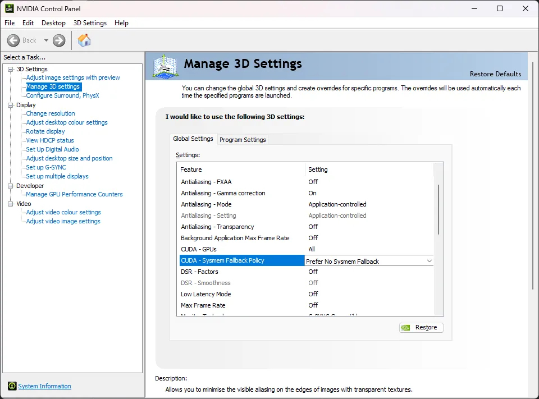Select the Low Latency Mode setting row
The width and height of the screenshot is (539, 399).
[206, 294]
